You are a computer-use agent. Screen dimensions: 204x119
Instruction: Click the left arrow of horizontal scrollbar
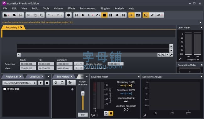tap(19, 55)
